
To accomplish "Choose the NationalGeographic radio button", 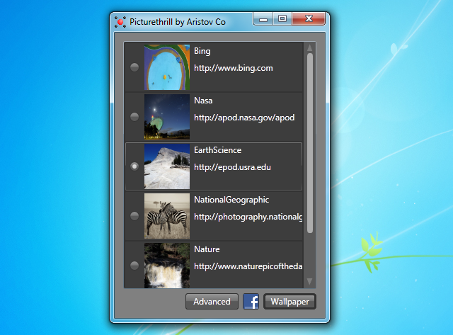I will tap(134, 216).
